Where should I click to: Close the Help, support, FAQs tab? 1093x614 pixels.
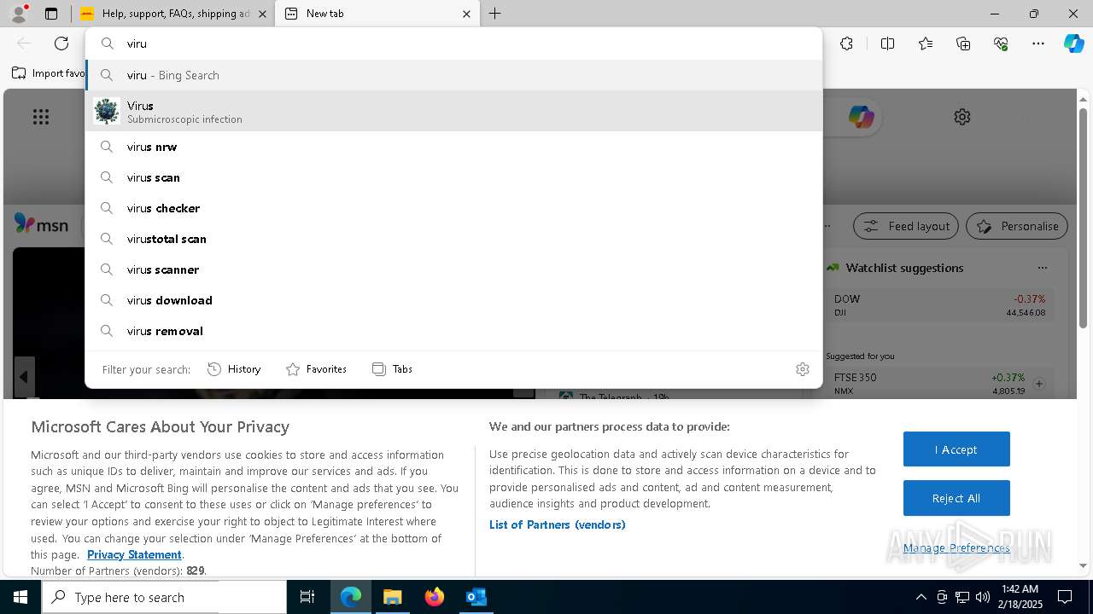[x=262, y=14]
